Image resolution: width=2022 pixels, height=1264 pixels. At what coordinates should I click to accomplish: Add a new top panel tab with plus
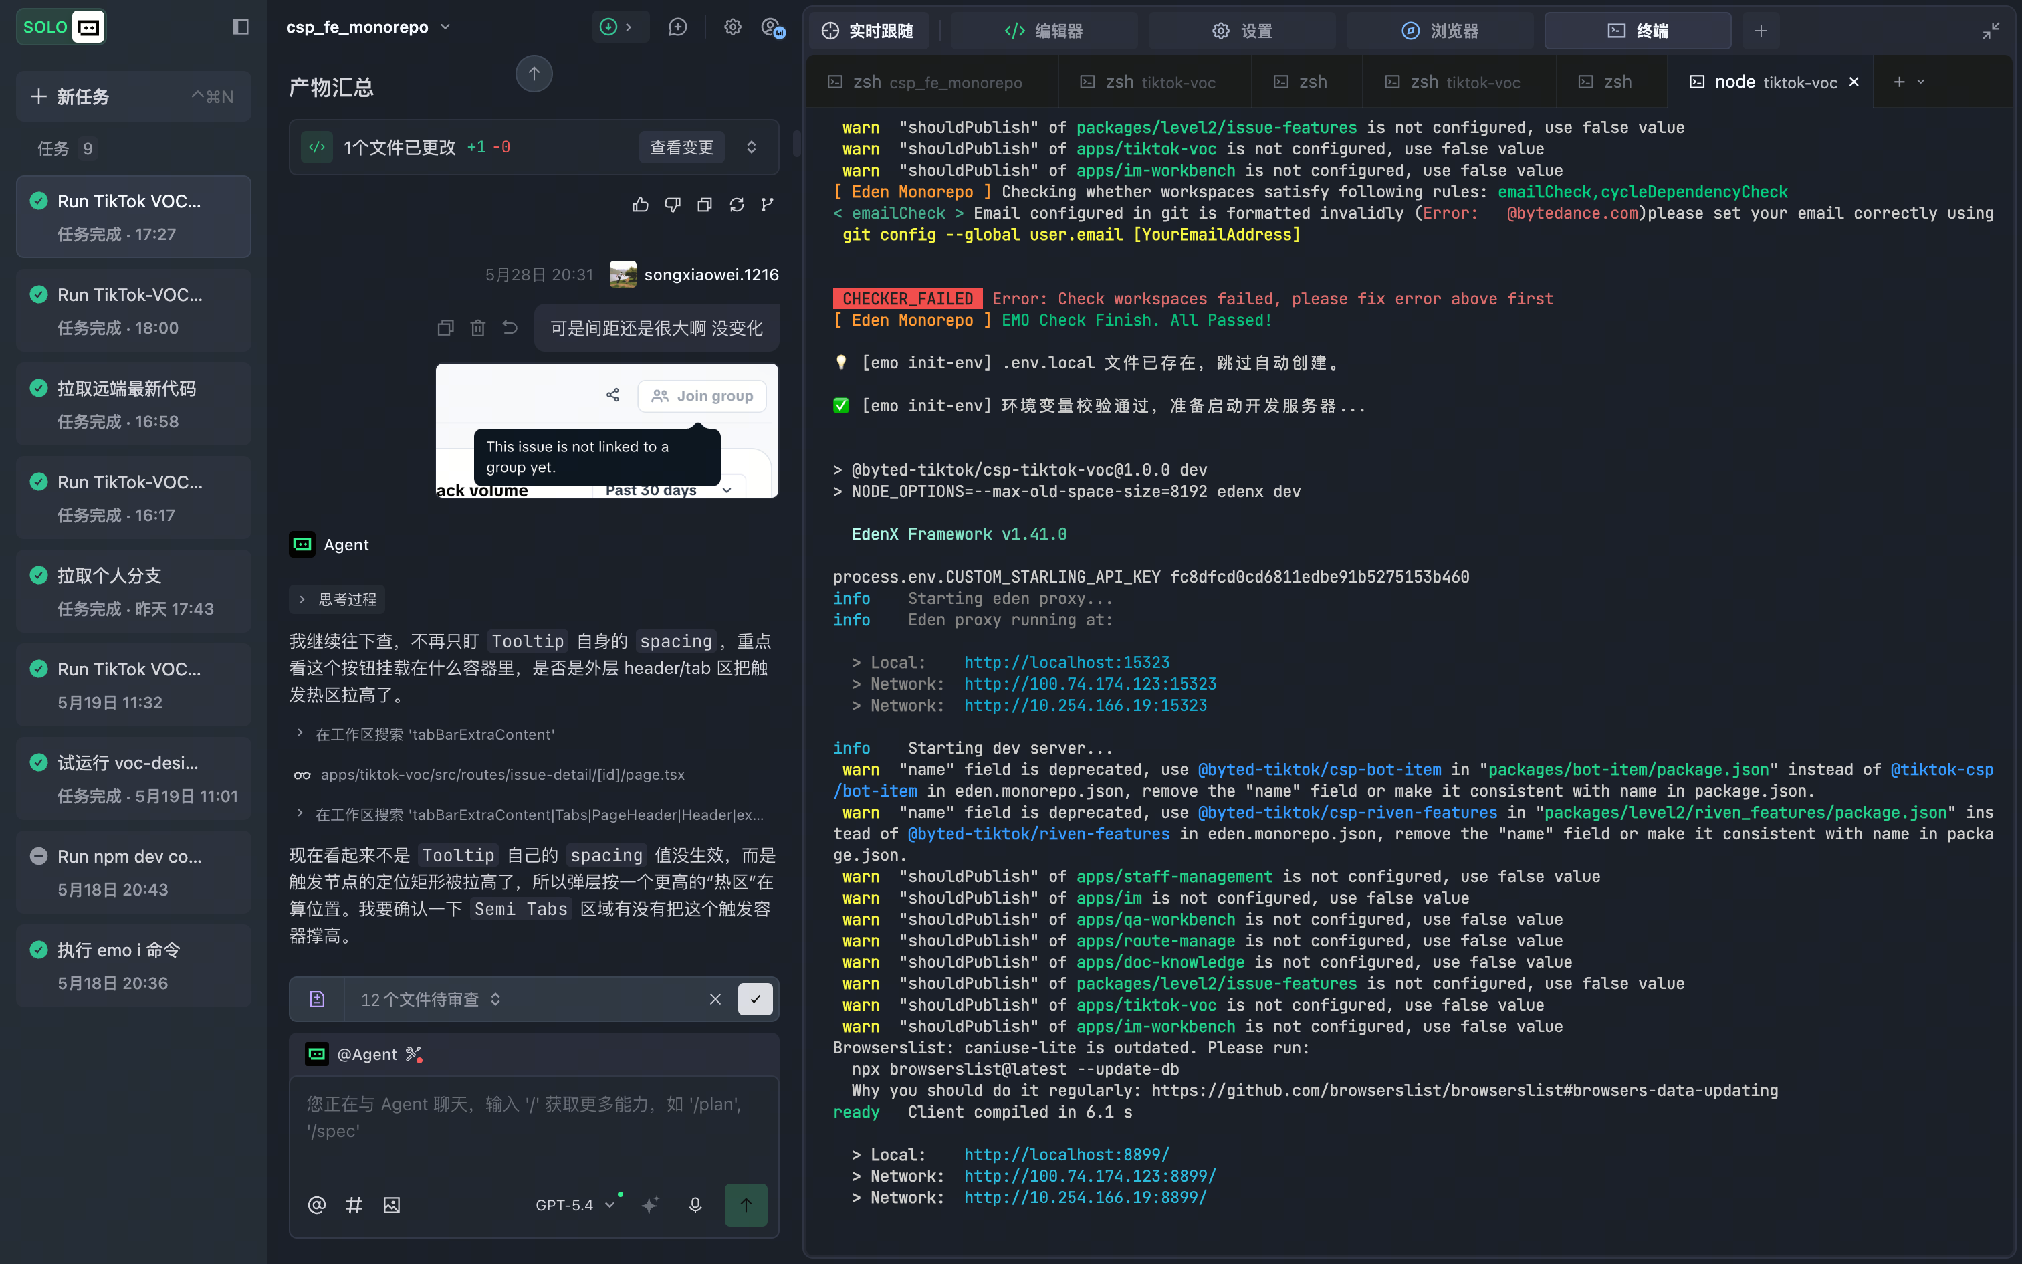click(1761, 31)
